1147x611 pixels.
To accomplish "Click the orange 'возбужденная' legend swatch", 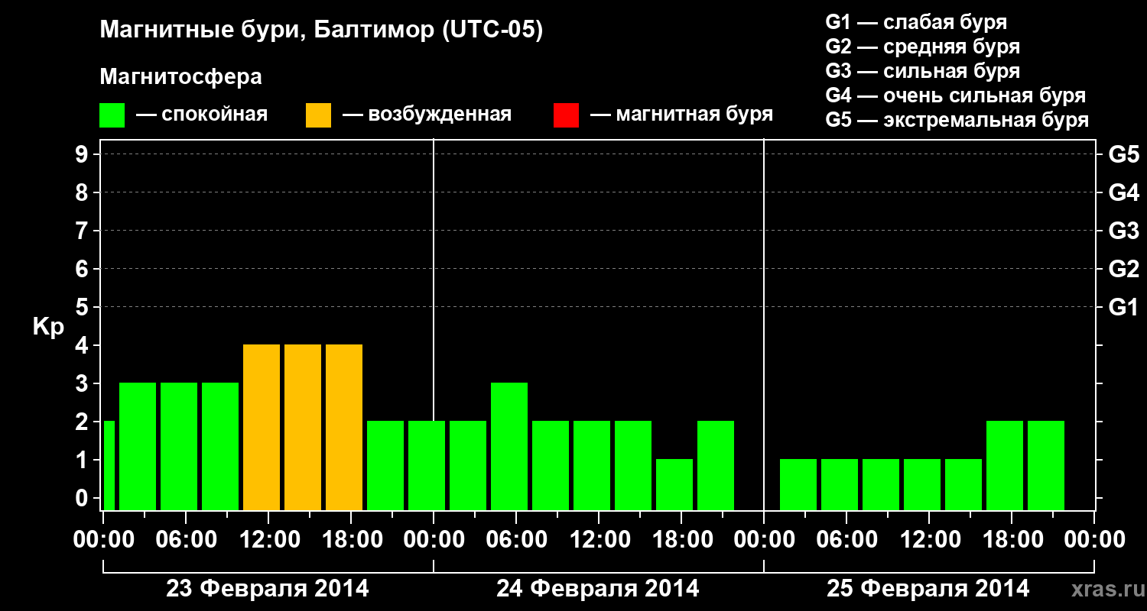I will (318, 115).
